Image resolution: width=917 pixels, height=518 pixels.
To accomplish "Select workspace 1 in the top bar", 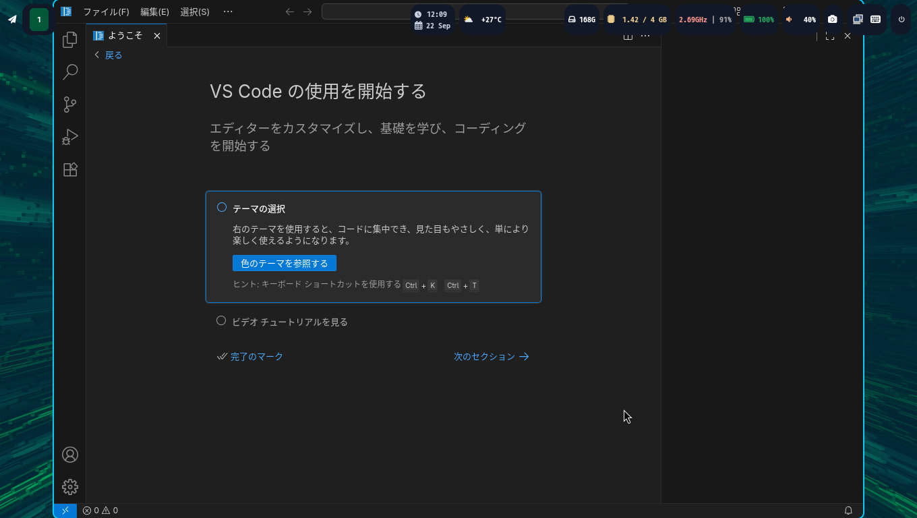I will click(x=39, y=20).
